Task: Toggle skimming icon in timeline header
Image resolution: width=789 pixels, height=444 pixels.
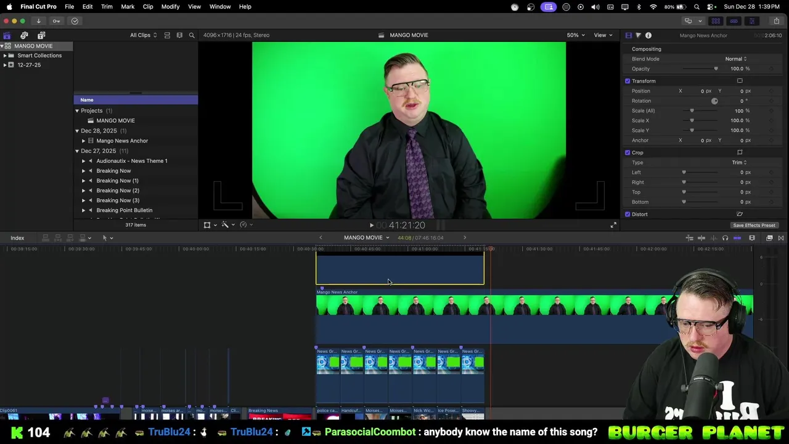Action: click(701, 238)
